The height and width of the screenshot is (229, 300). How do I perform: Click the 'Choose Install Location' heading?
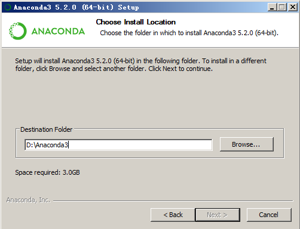click(136, 22)
